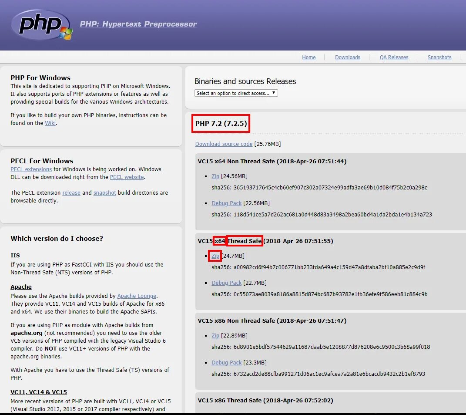Click sha256 hash starting with 118d541ce5a7
Viewport: 466px width, 415px height.
332,215
